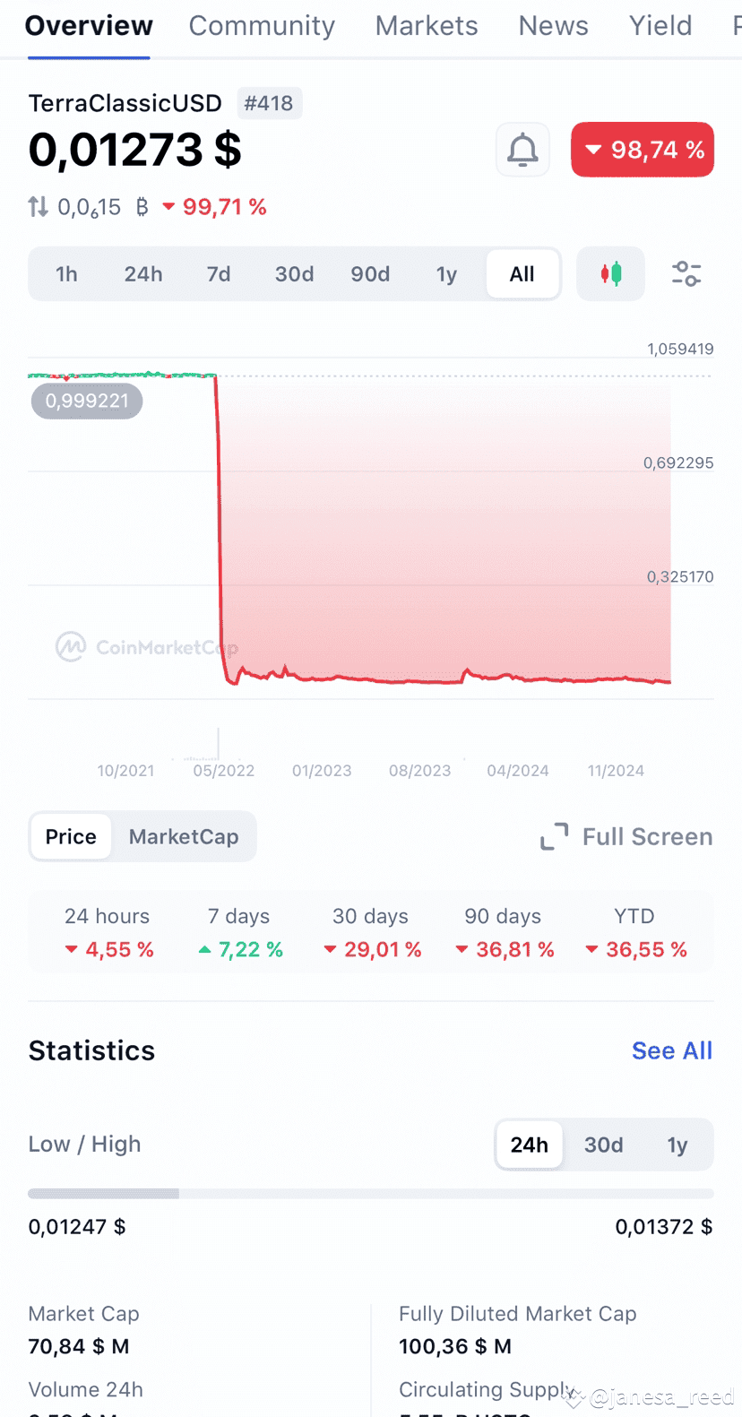
Task: Open chart settings sliders icon
Action: coord(686,273)
